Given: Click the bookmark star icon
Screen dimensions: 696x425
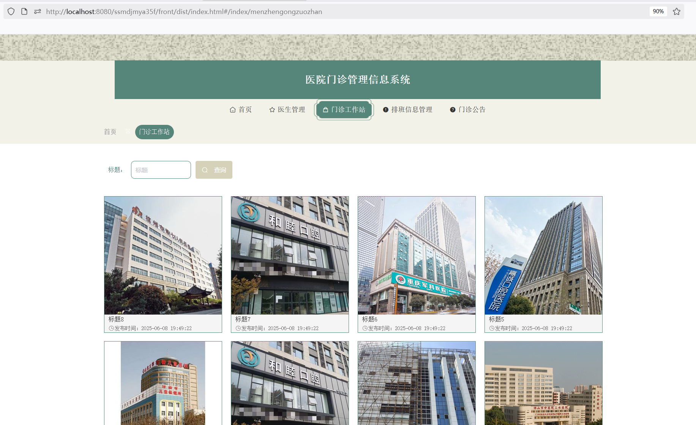Looking at the screenshot, I should coord(676,11).
